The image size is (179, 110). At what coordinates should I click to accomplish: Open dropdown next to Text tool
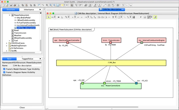click(116, 17)
